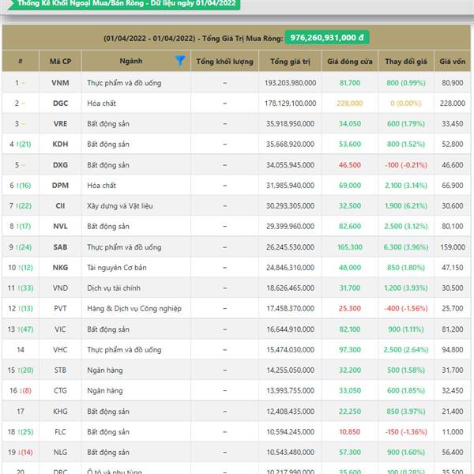Sort by Giá vốn column header

[x=452, y=62]
